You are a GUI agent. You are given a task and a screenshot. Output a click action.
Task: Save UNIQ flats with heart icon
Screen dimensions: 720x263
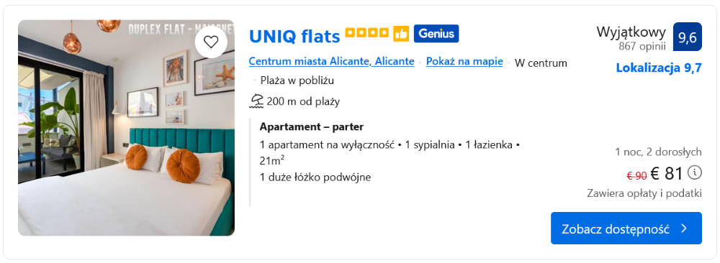click(211, 42)
